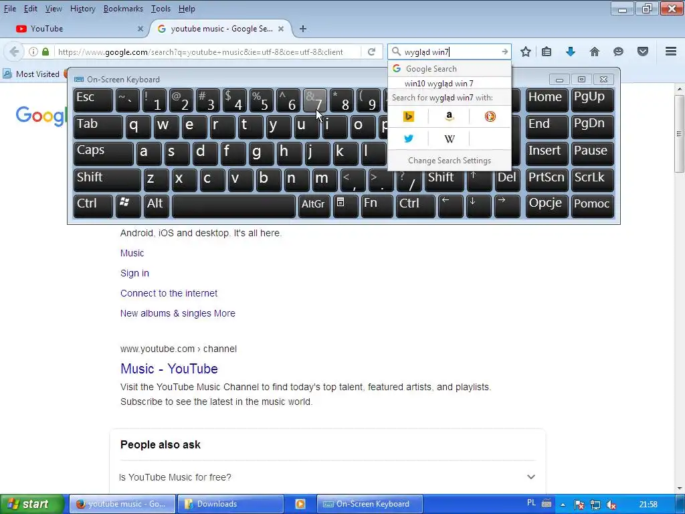
Task: Click the Pocket icon in toolbar
Action: tap(643, 52)
